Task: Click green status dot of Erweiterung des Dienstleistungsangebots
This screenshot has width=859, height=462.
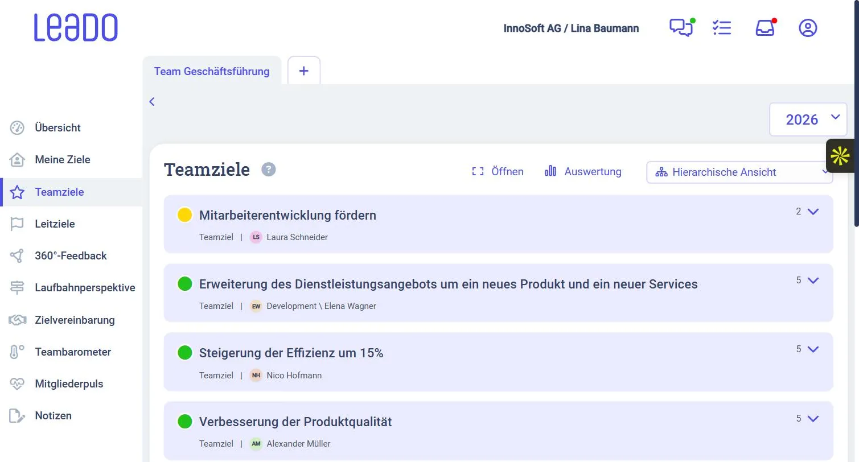Action: tap(184, 283)
